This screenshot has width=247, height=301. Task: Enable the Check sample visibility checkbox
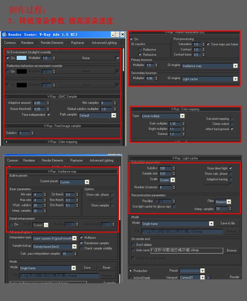pos(81,248)
